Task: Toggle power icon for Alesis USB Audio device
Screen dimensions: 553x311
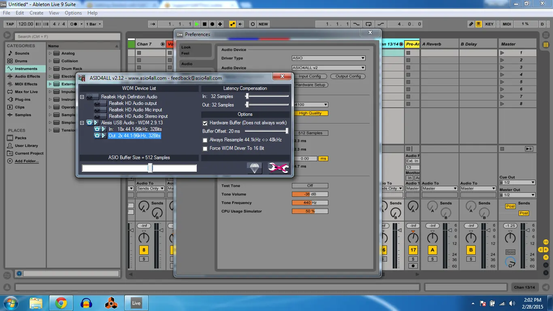Action: click(x=89, y=122)
